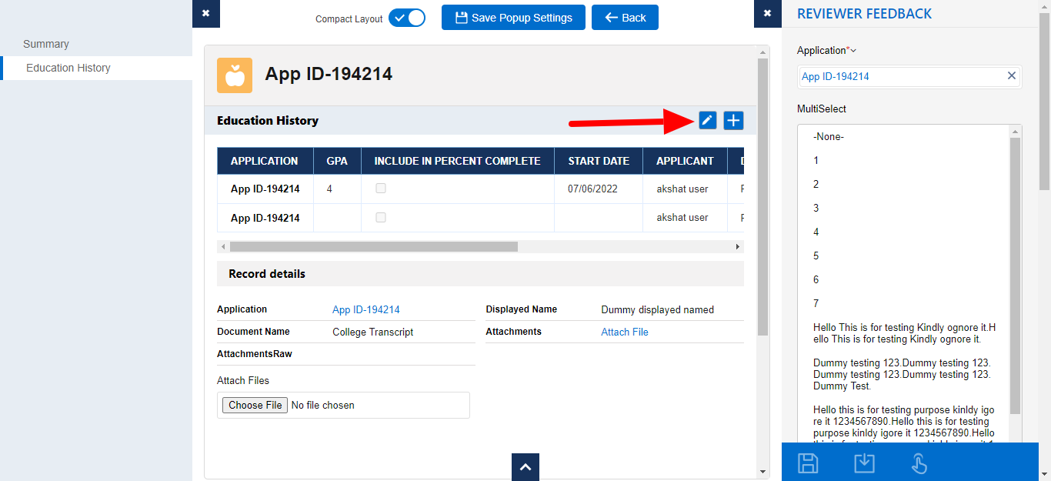1051x481 pixels.
Task: Open the Summary tab in sidebar
Action: (x=46, y=44)
